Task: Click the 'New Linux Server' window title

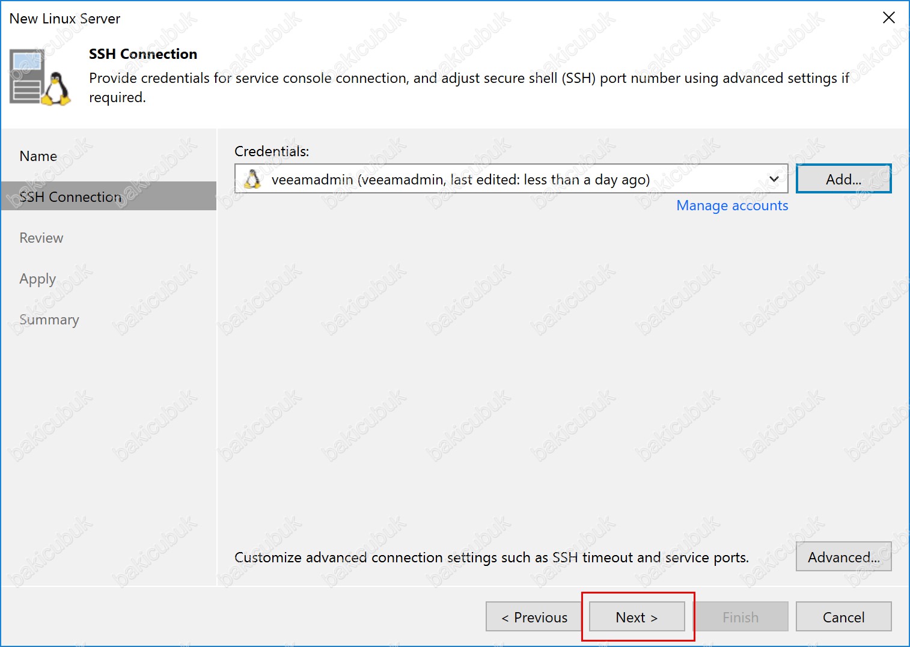Action: coord(65,19)
